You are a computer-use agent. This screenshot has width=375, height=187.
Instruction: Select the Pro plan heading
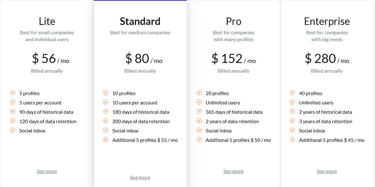pyautogui.click(x=234, y=21)
